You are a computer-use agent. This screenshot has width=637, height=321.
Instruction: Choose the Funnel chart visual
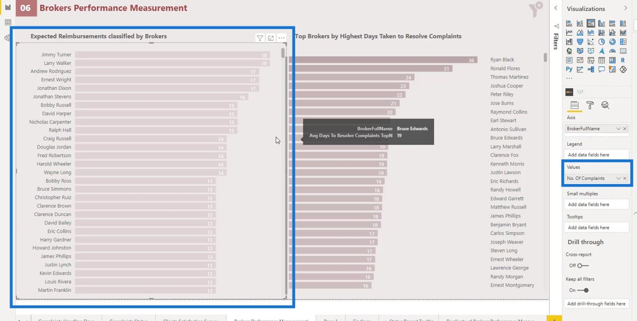[580, 42]
